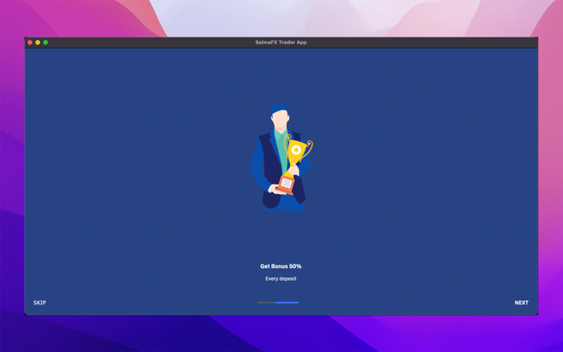563x352 pixels.
Task: Click the man's blank face
Action: tap(280, 120)
